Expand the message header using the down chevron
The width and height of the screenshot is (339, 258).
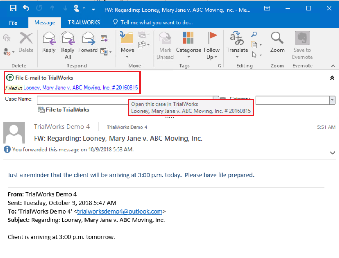coord(332,153)
